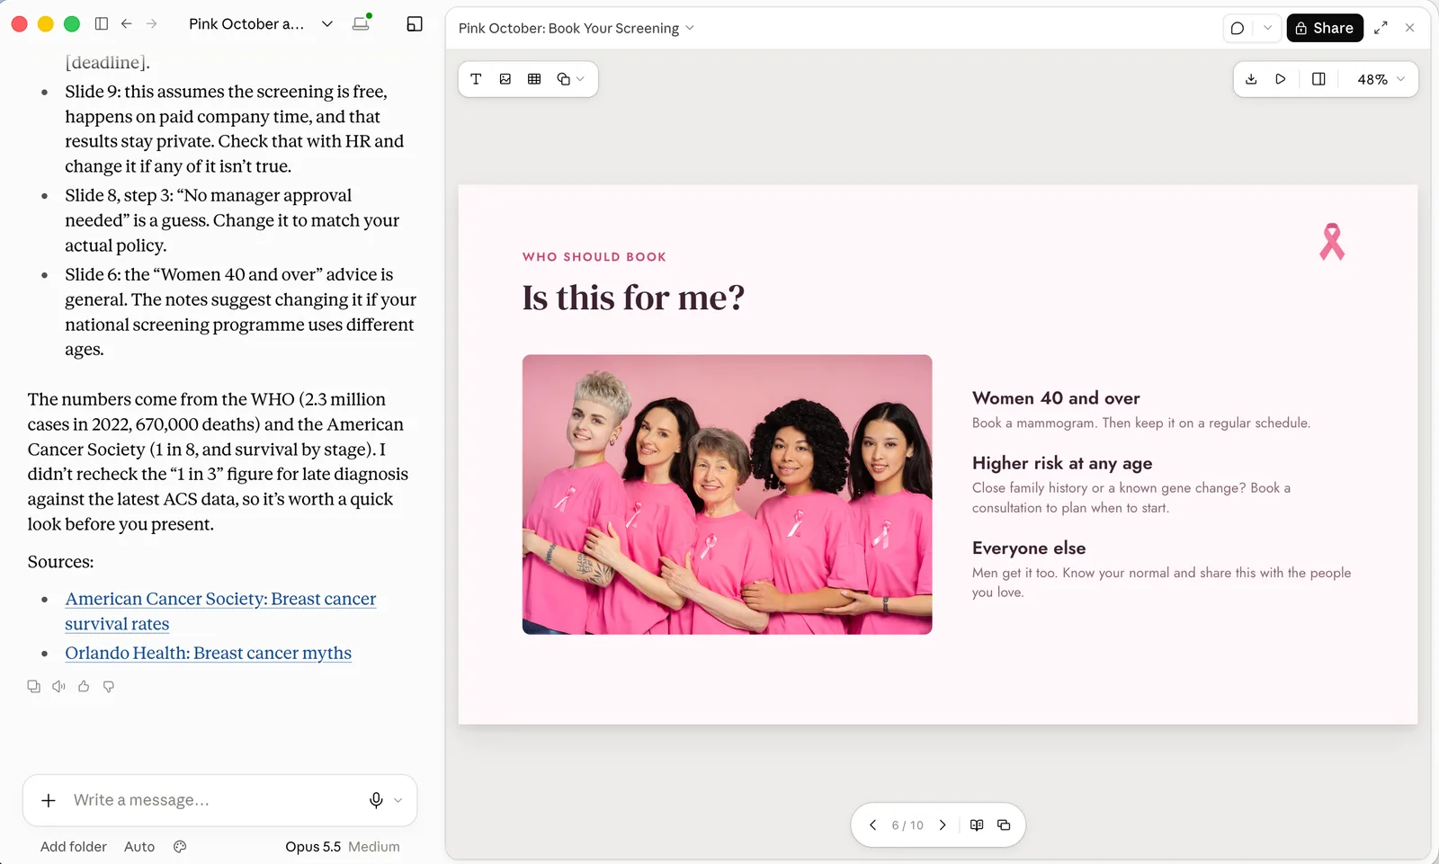The height and width of the screenshot is (864, 1439).
Task: Select the group photo on the slide
Action: coord(727,494)
